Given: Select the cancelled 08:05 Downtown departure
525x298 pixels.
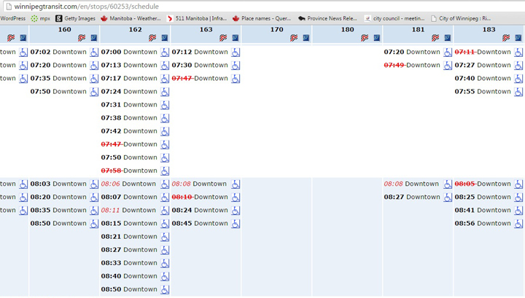Looking at the screenshot, I should pos(483,184).
